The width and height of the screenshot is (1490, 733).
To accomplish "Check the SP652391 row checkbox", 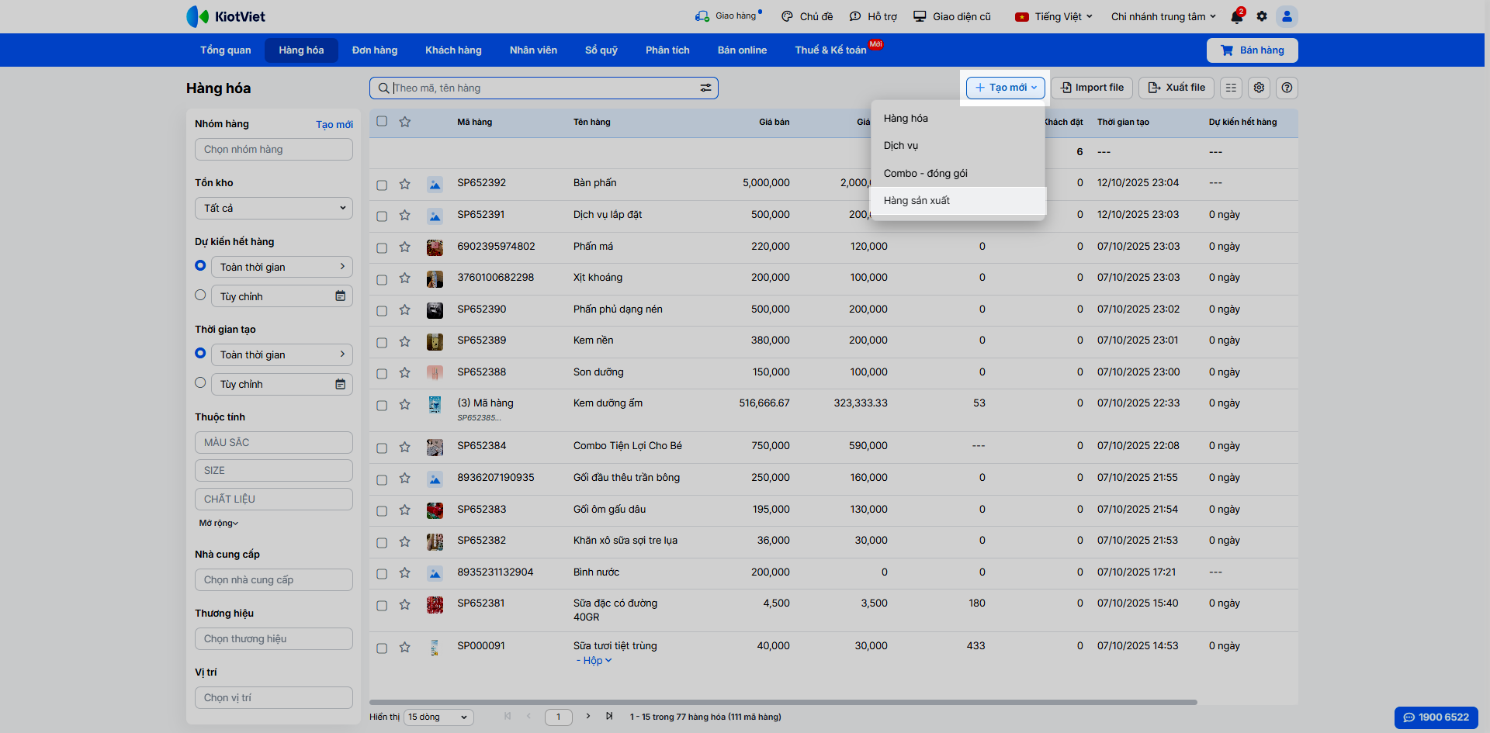I will 382,216.
